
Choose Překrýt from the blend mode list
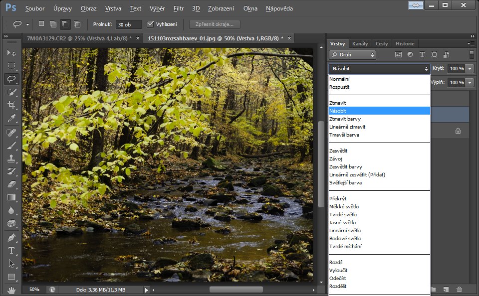click(338, 198)
